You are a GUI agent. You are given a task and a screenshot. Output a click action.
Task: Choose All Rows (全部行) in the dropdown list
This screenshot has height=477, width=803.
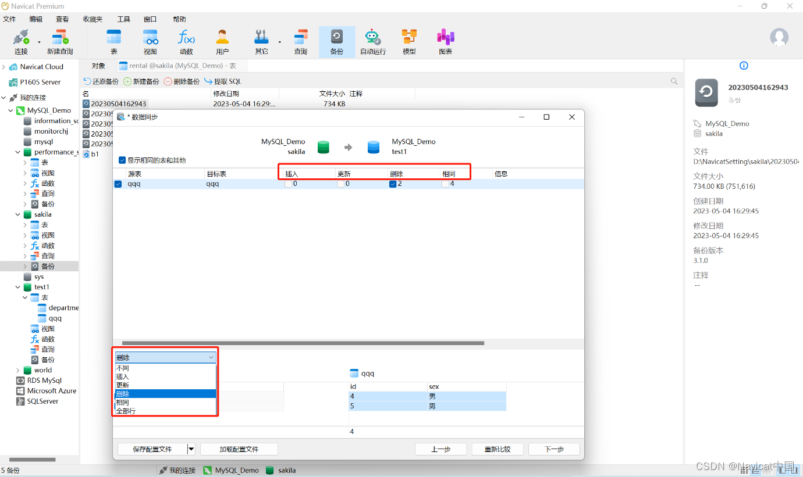(x=165, y=411)
